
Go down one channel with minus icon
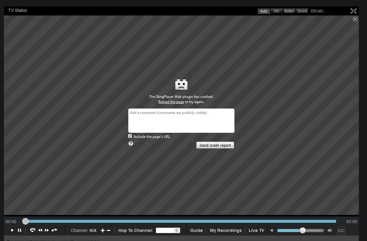pos(109,230)
